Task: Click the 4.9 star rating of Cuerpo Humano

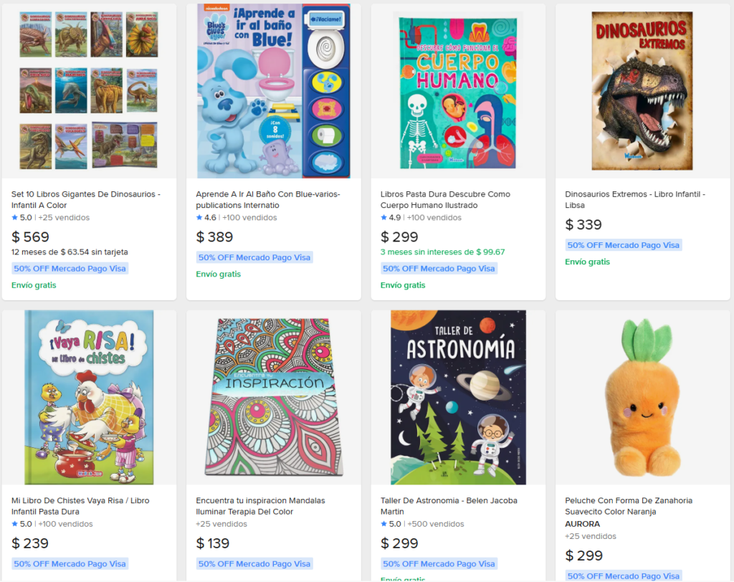Action: [x=391, y=217]
